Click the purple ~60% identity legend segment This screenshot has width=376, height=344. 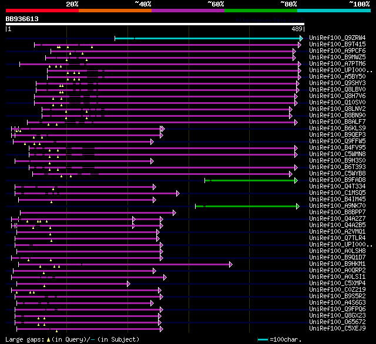pos(188,11)
